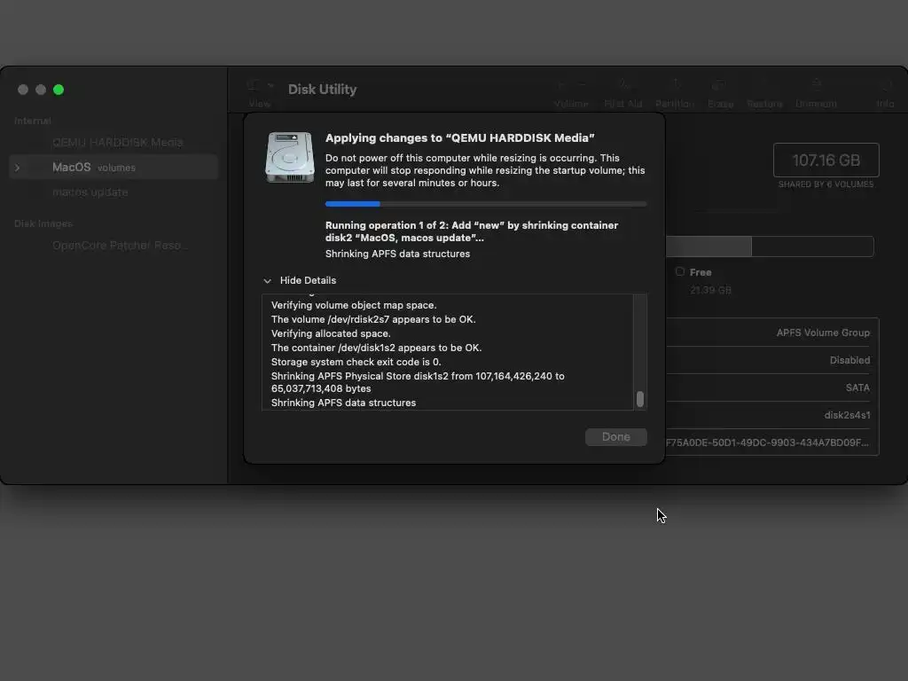Click "Shrinking APFS data structures" log line

coord(343,403)
